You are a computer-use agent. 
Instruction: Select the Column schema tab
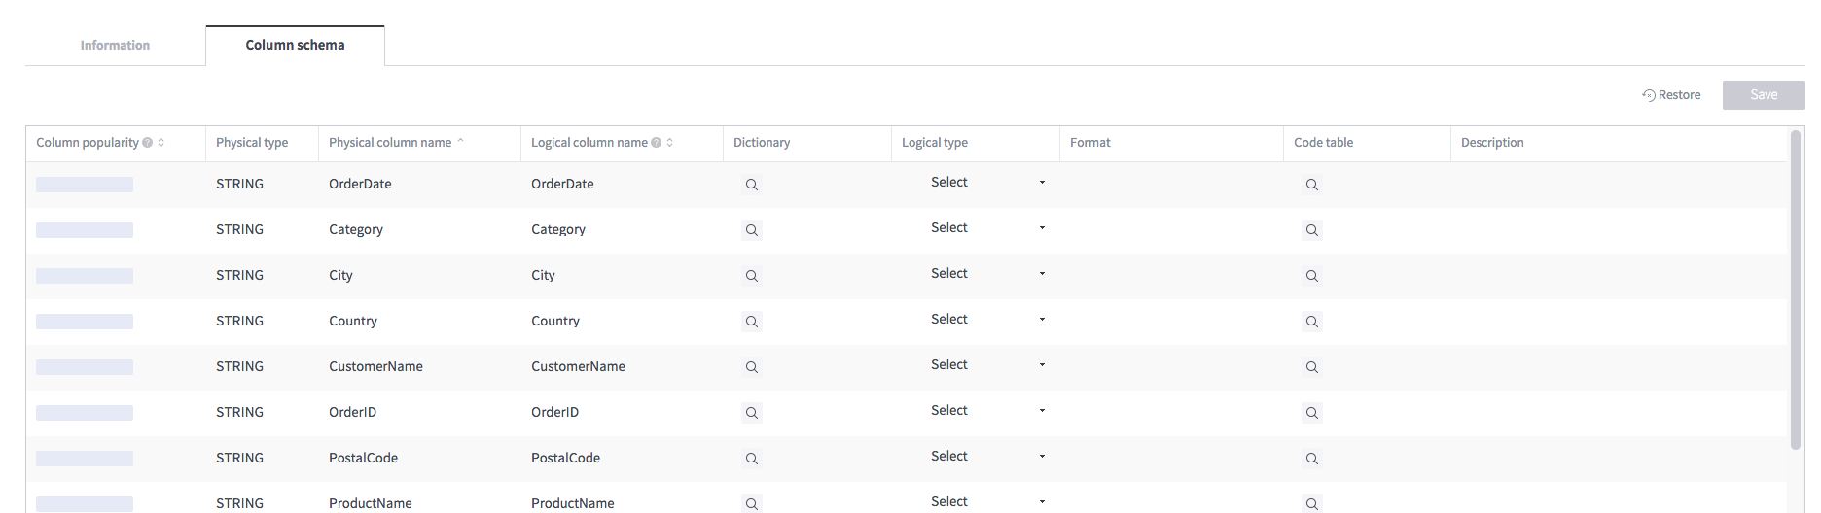(295, 46)
